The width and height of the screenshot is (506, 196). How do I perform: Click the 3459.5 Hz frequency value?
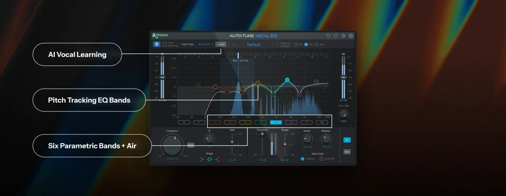click(172, 159)
